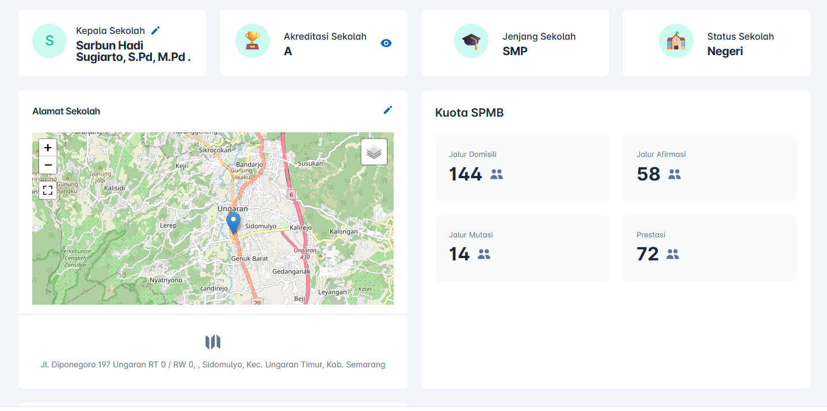The height and width of the screenshot is (411, 827).
Task: Show Akreditasi Sekolah details eye icon
Action: point(386,43)
